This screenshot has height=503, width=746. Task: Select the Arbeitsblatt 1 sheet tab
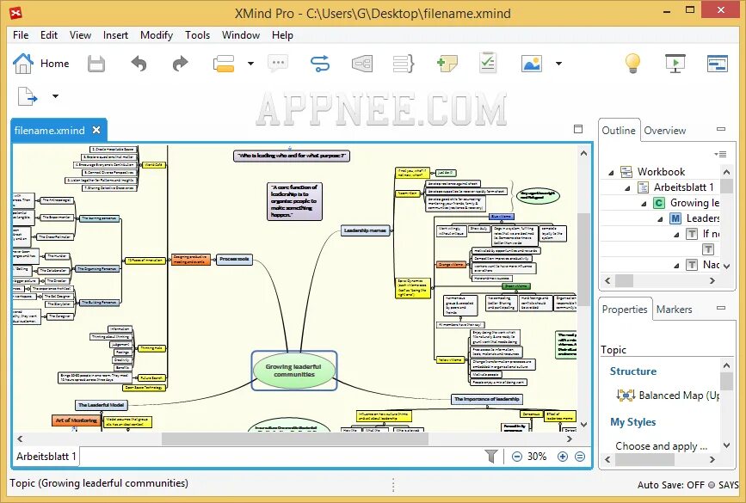pos(46,457)
